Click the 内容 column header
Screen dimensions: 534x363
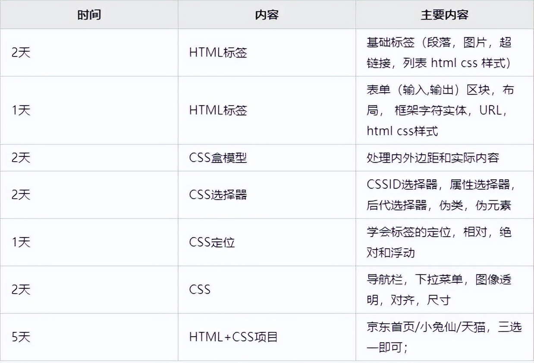(x=266, y=14)
